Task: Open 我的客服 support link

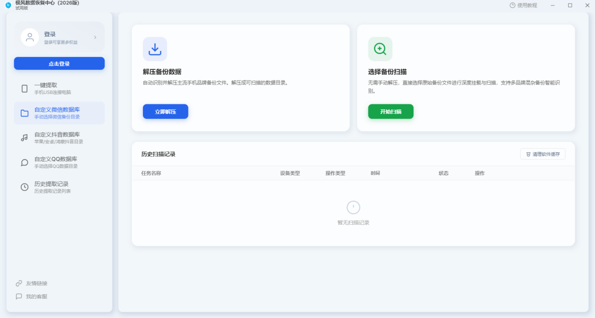Action: (37, 297)
